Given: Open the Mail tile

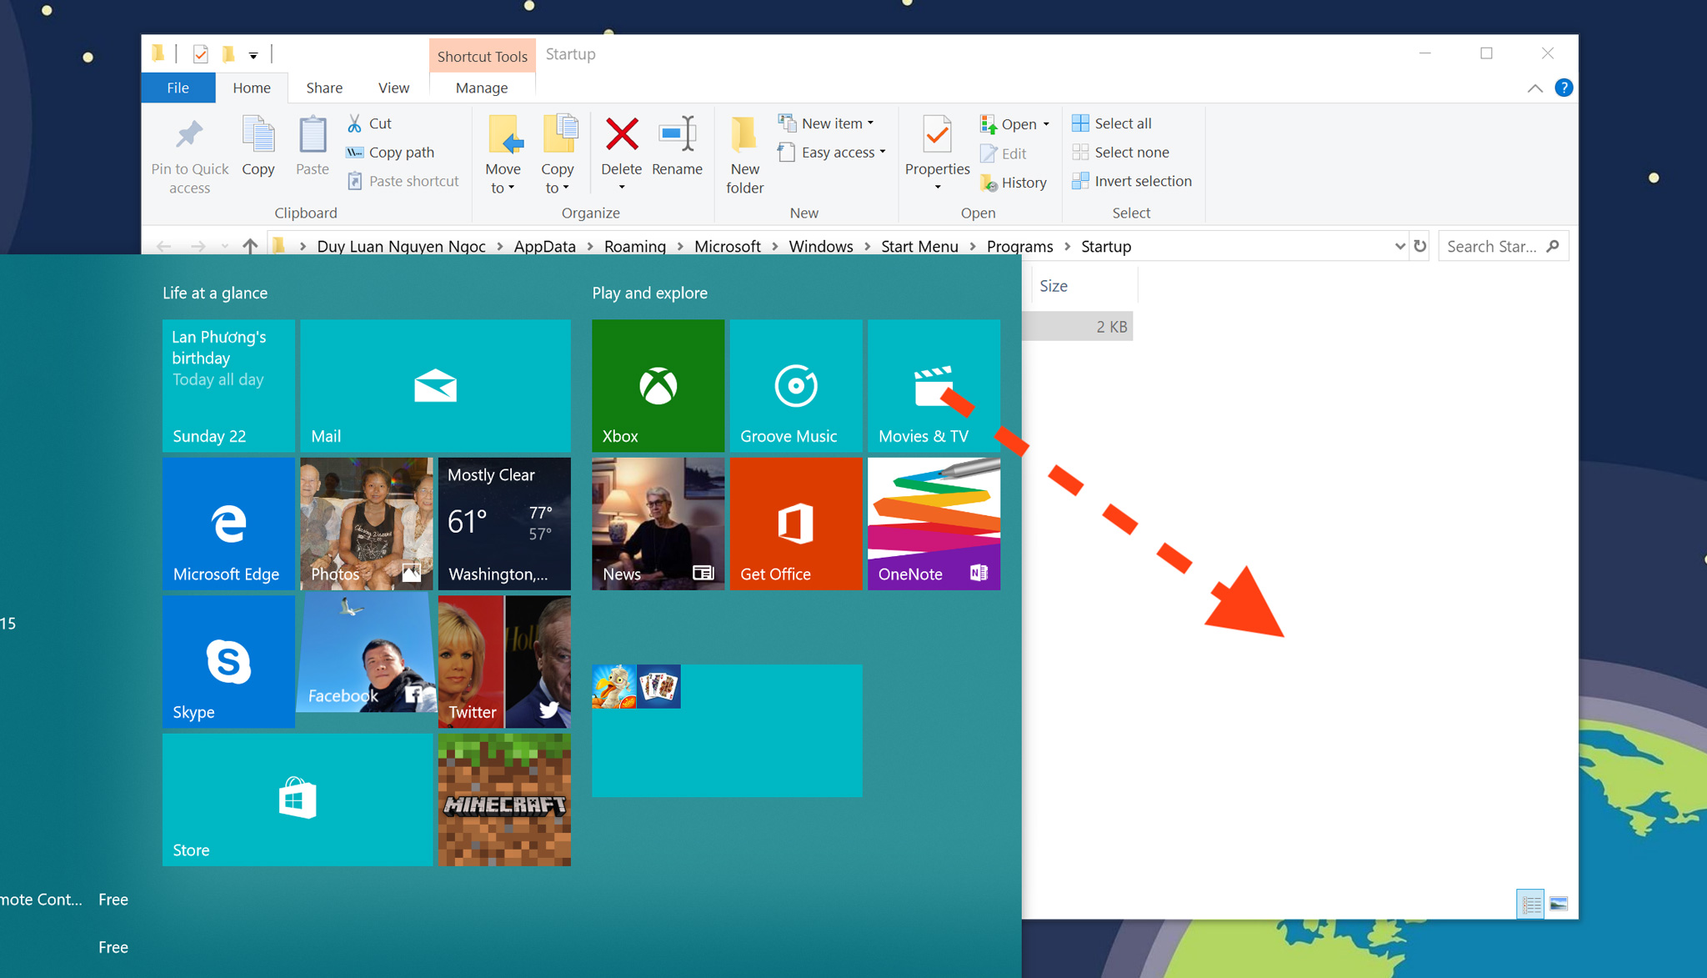Looking at the screenshot, I should pyautogui.click(x=435, y=385).
